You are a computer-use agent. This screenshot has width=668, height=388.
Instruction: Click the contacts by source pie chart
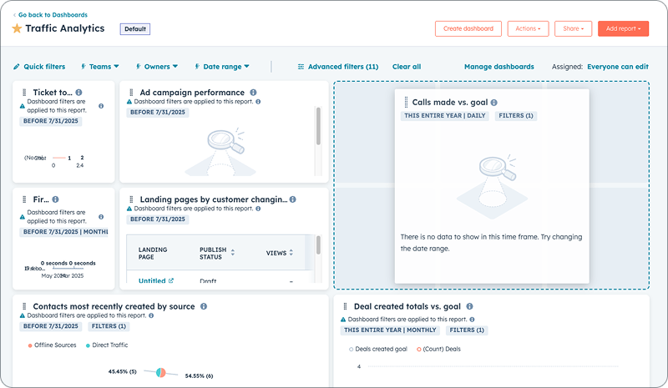160,372
